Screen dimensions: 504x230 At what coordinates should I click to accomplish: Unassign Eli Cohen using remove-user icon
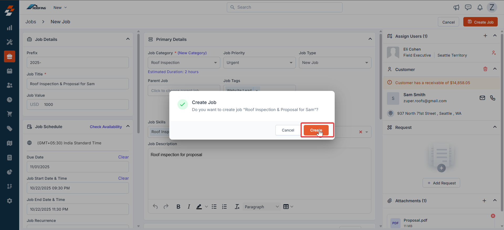point(494,53)
